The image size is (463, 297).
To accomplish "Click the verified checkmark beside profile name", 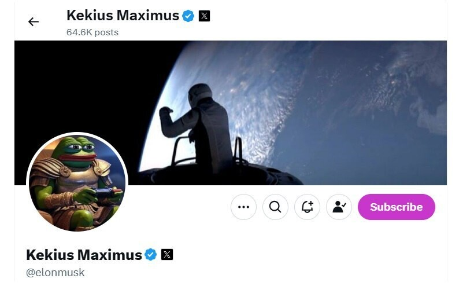I will point(151,254).
